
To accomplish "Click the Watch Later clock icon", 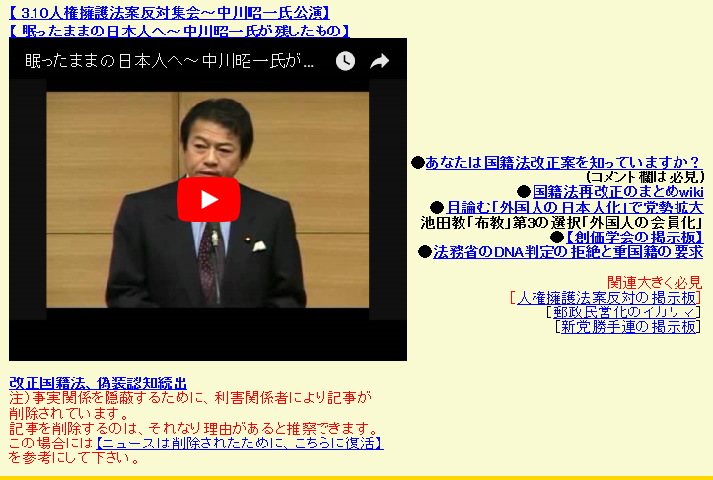I will click(345, 61).
